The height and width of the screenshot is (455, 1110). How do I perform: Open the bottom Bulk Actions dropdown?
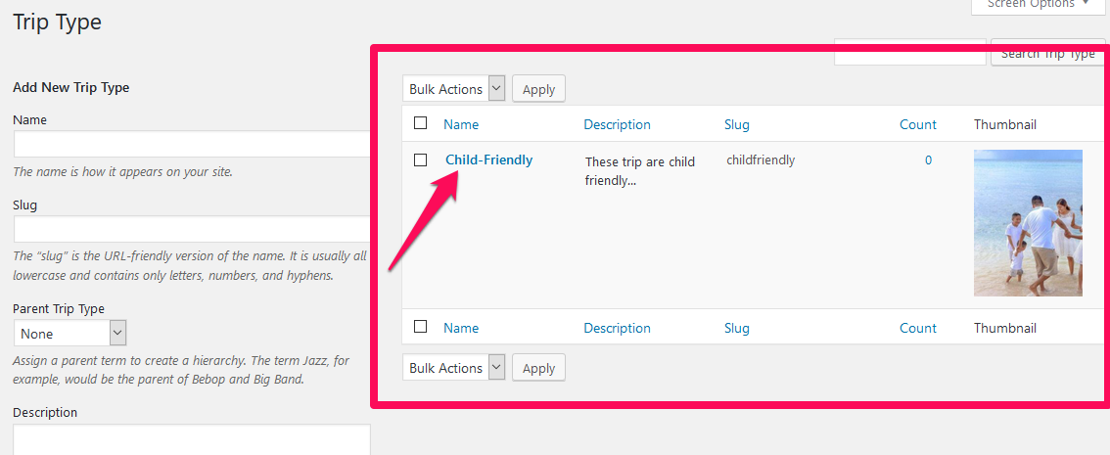(454, 368)
